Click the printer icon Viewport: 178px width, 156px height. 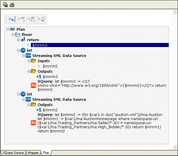coord(12,5)
